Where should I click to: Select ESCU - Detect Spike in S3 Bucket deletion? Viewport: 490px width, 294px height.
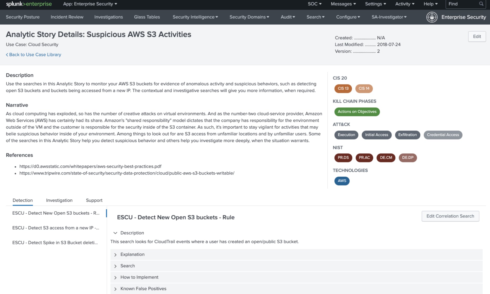click(55, 243)
